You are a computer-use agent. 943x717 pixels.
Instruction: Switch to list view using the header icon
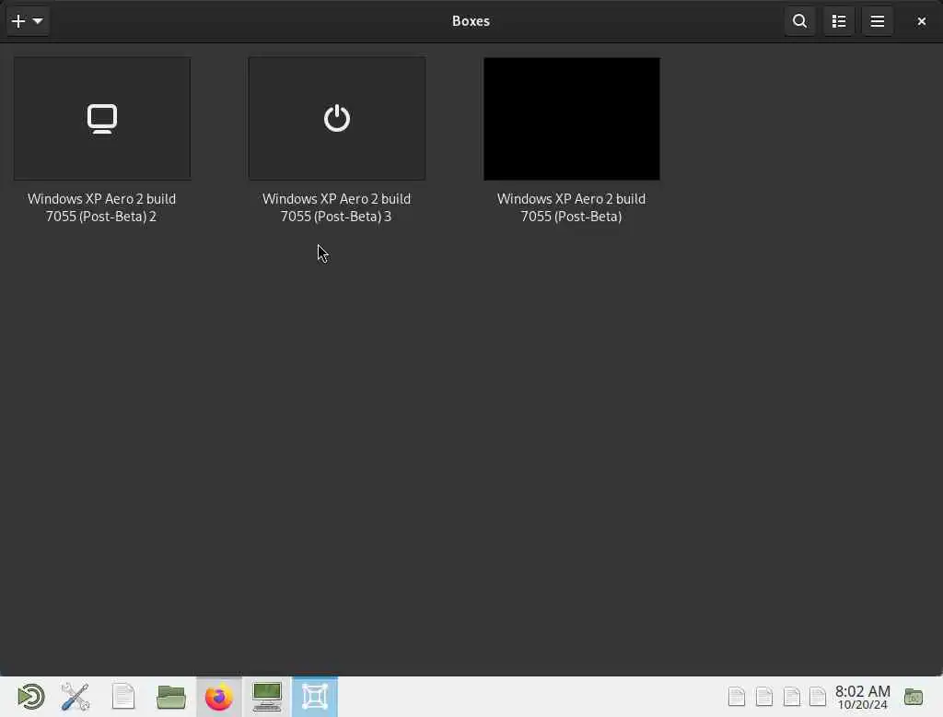click(x=838, y=21)
